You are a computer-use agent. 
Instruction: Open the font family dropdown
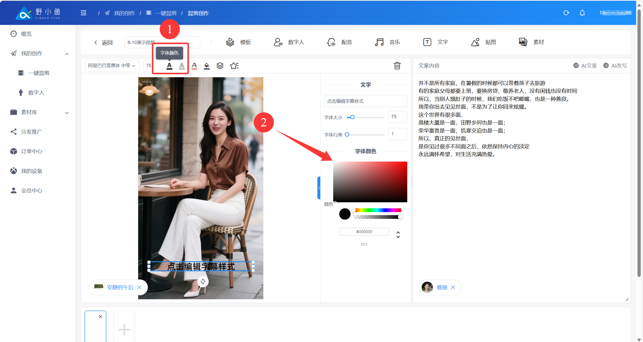[112, 66]
